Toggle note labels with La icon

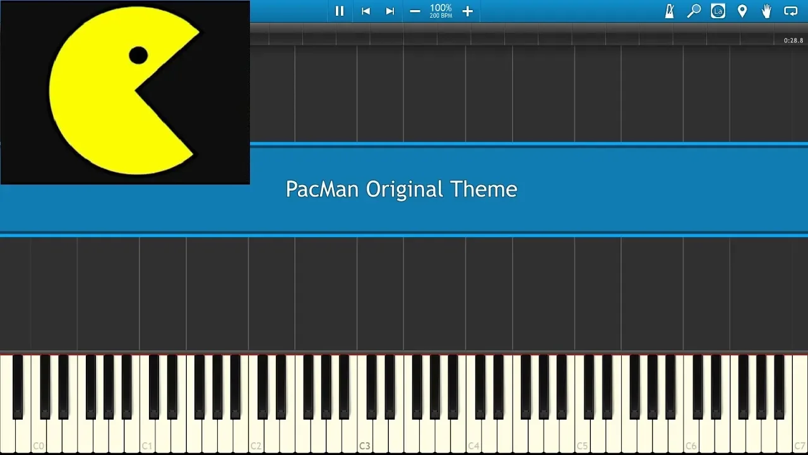click(718, 11)
